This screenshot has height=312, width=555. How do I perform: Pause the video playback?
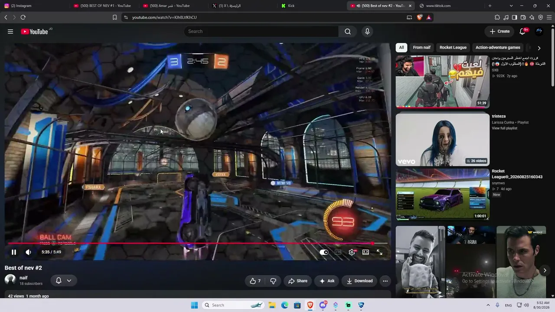[x=14, y=252]
